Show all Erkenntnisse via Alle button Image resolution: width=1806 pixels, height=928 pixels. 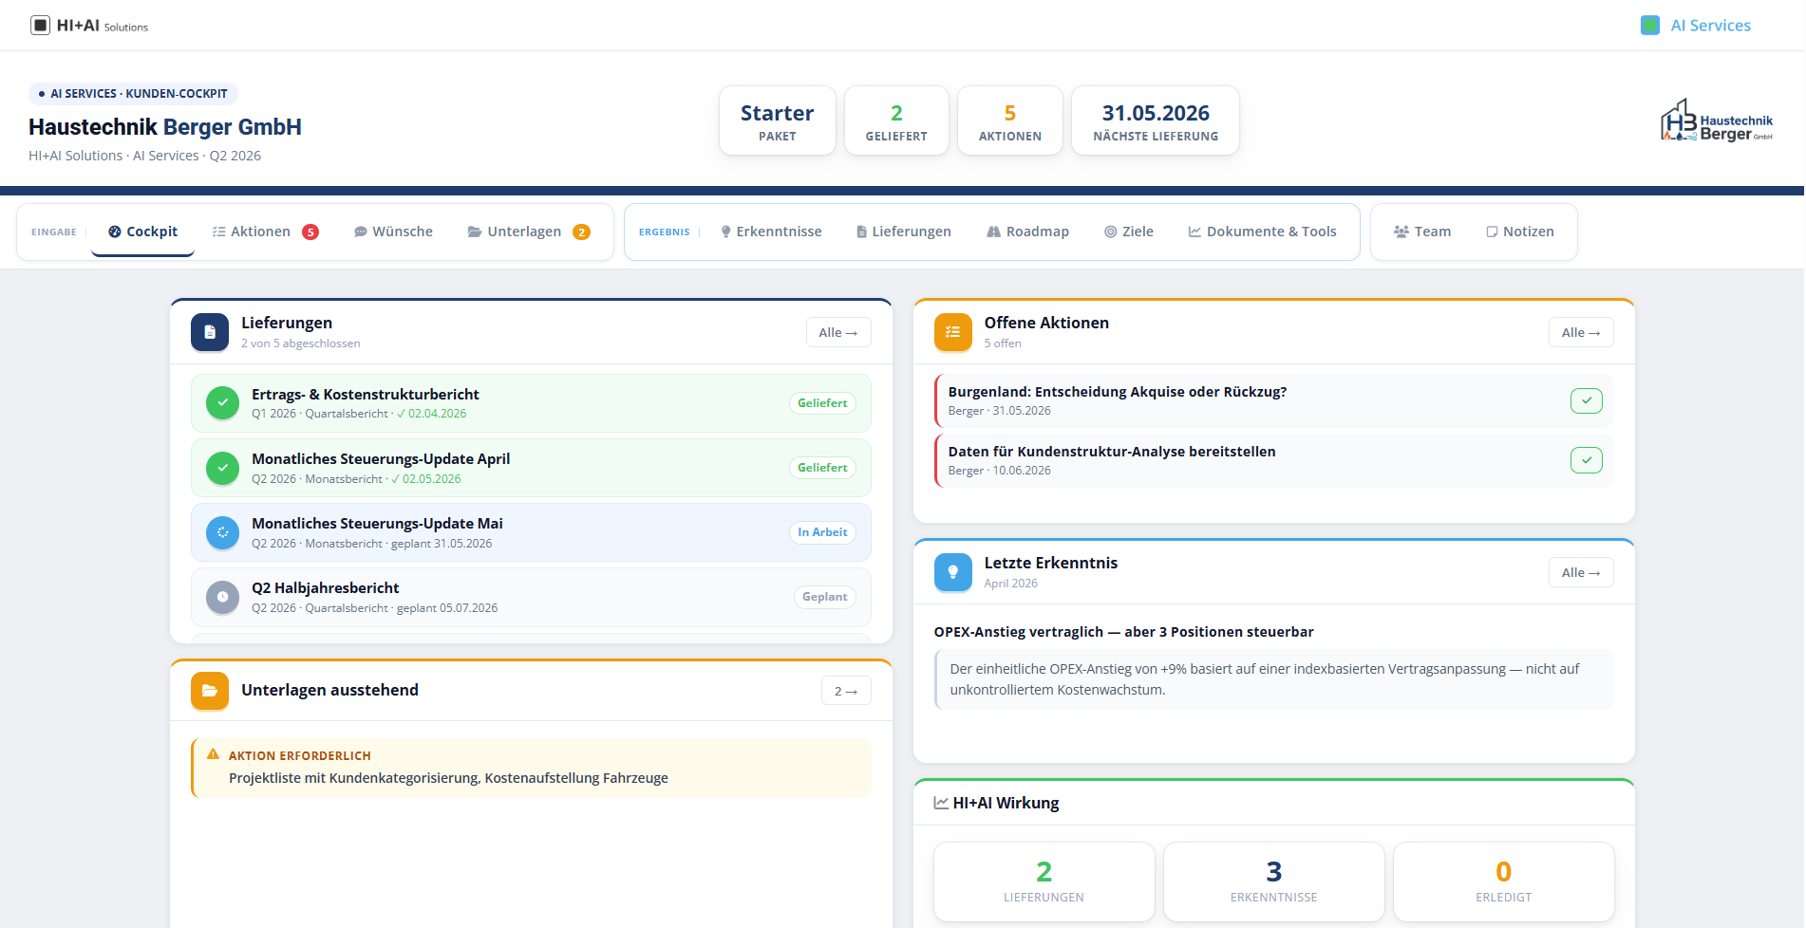point(1581,572)
